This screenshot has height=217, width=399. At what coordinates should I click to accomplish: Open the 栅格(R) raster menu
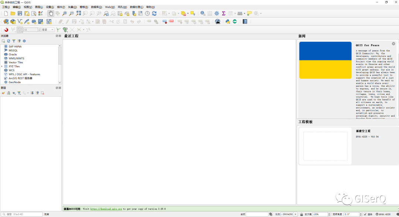coord(84,7)
